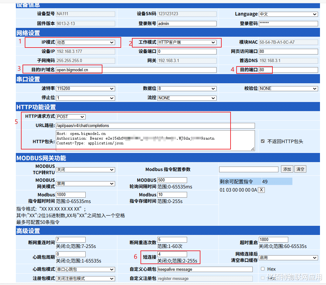This screenshot has height=285, width=326.
Task: Open the 停止位 dropdown showing 1
Action: point(85,98)
